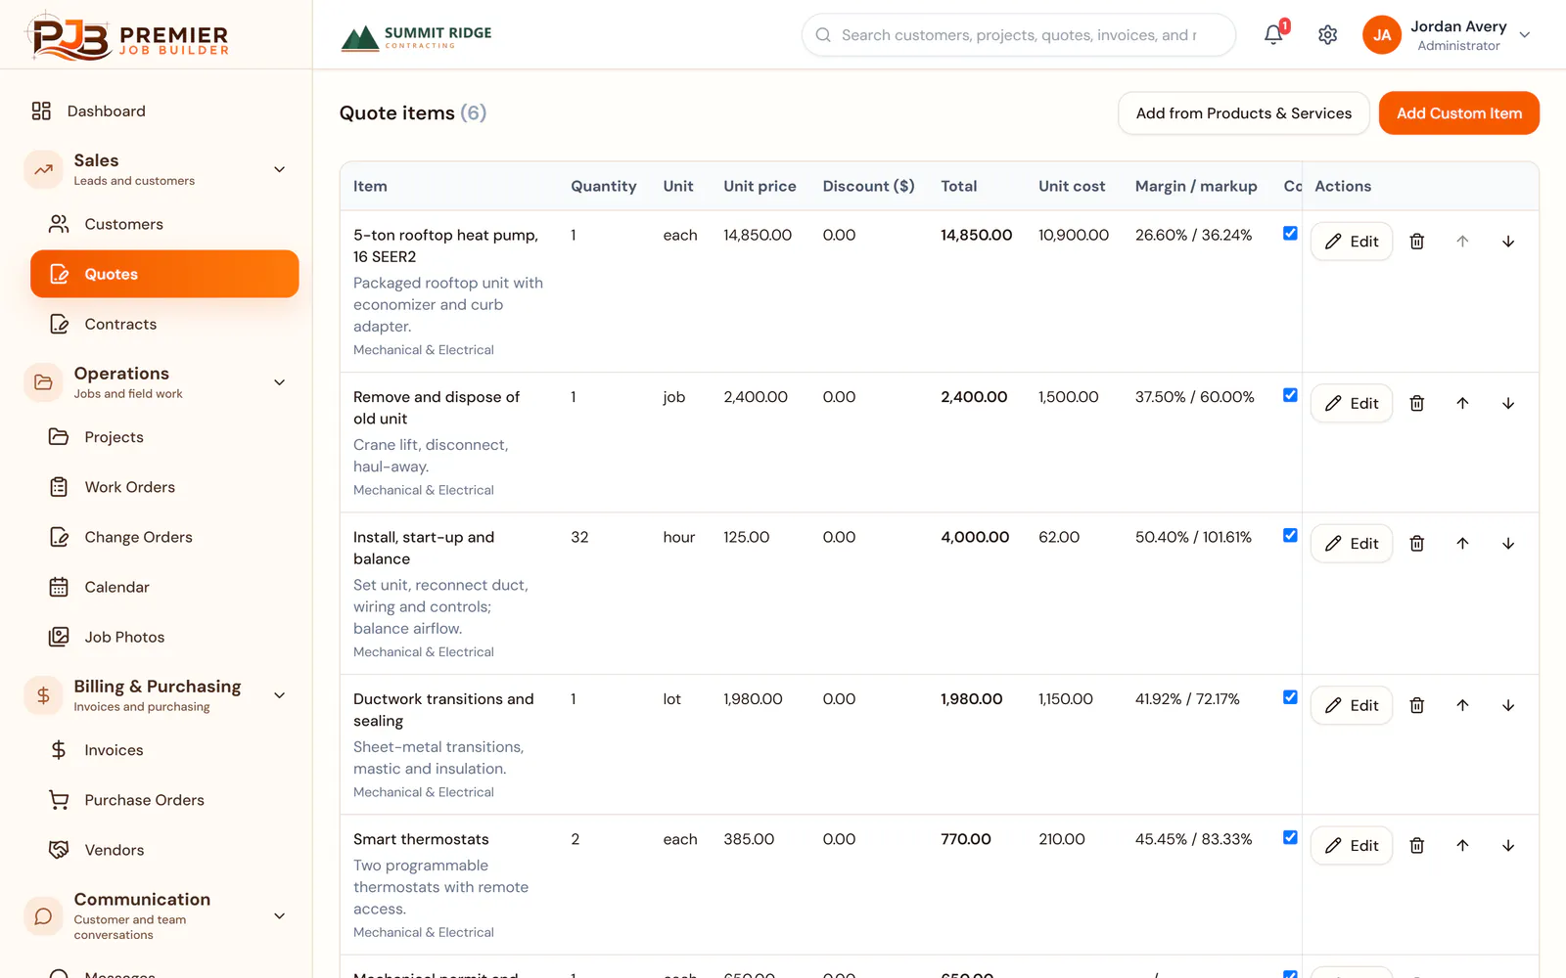Move Install, start-up item down
1566x978 pixels.
coord(1508,544)
